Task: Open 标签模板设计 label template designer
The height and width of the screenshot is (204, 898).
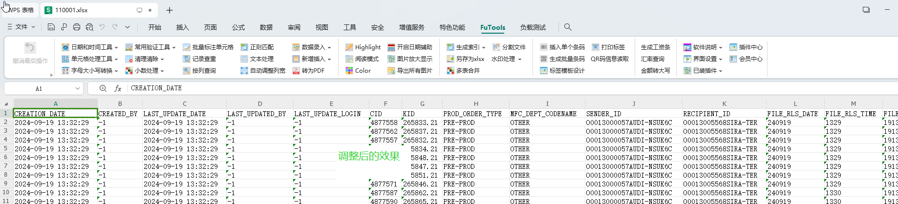Action: tap(562, 71)
